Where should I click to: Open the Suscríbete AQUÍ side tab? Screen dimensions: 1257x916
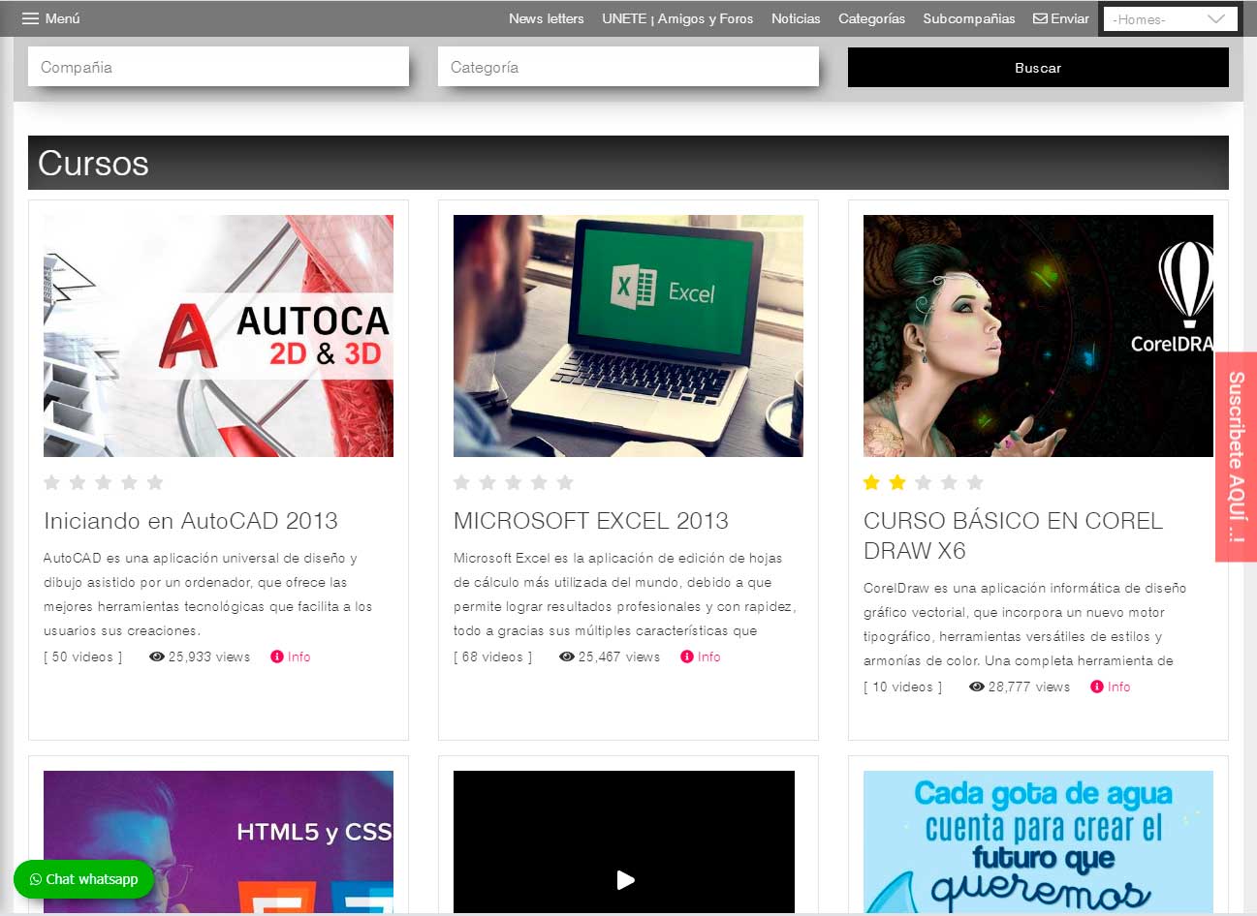pos(1236,456)
